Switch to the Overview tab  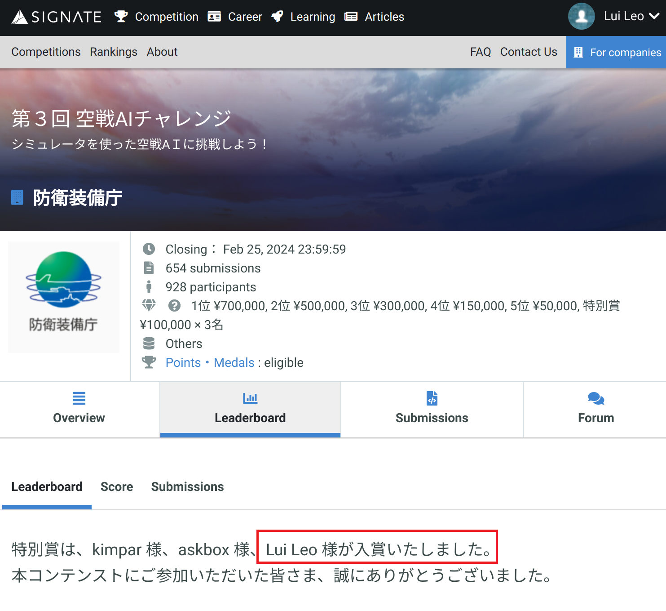click(79, 410)
